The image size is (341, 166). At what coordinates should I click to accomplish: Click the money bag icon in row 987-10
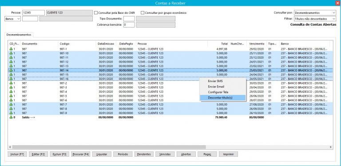pos(11,53)
